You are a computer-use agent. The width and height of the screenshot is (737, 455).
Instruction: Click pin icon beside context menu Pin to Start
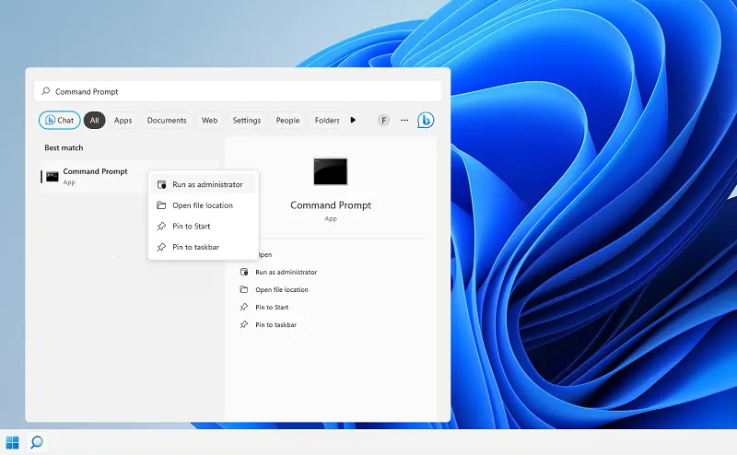click(x=161, y=226)
